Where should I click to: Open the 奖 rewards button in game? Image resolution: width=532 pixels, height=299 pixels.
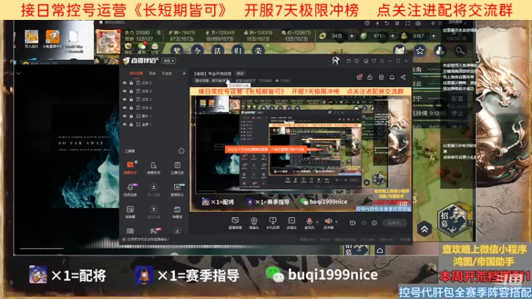[177, 50]
